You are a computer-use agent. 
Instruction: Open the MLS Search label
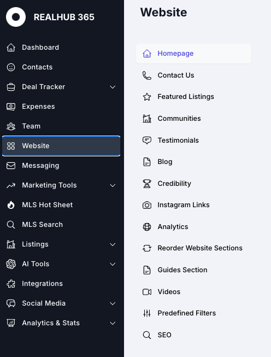click(42, 225)
